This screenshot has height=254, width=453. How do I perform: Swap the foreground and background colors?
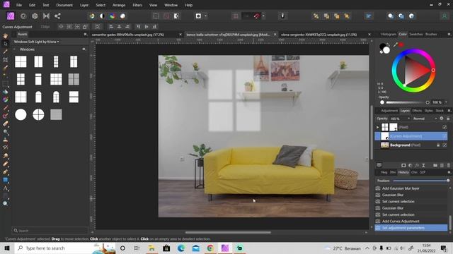(388, 44)
